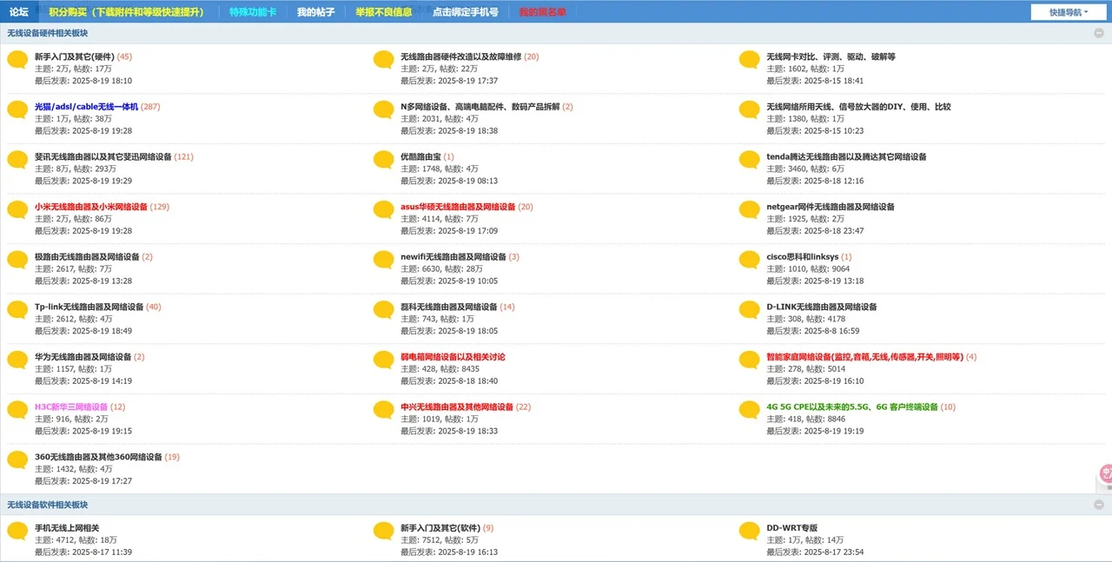Click the bubble icon beside 智能家庭网络设备
Image resolution: width=1112 pixels, height=562 pixels.
(750, 360)
